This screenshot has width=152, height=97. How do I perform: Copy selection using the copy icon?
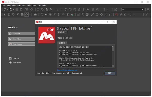click(42, 9)
